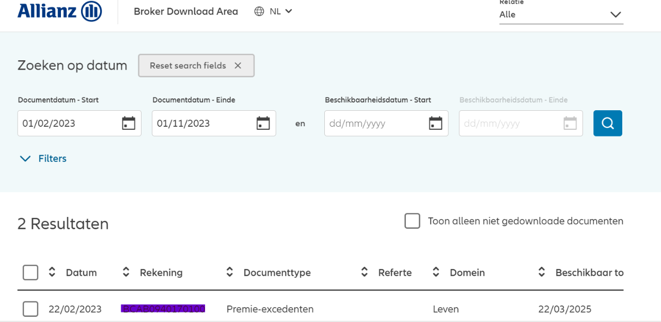661x322 pixels.
Task: Sort results by Domein column
Action: click(x=436, y=273)
